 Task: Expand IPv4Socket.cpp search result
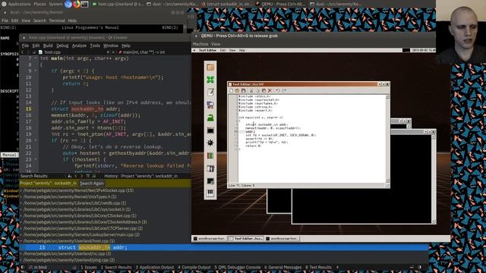(21, 190)
